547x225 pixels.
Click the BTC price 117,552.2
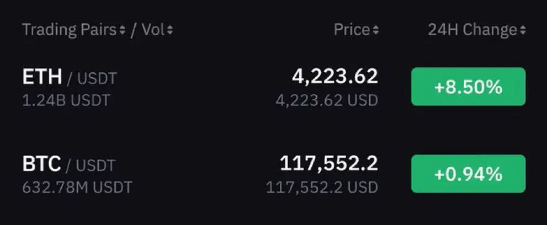click(x=329, y=163)
